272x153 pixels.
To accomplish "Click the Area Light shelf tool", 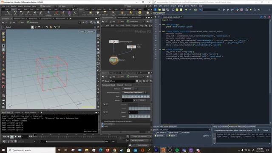I will click(x=105, y=13).
